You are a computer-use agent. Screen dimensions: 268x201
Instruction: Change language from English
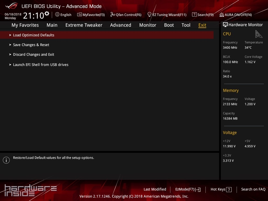click(x=66, y=15)
